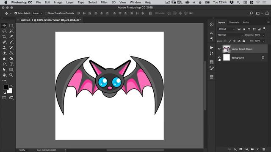Select the Healing Brush tool
Viewport: 271px width, 152px height.
click(x=4, y=42)
